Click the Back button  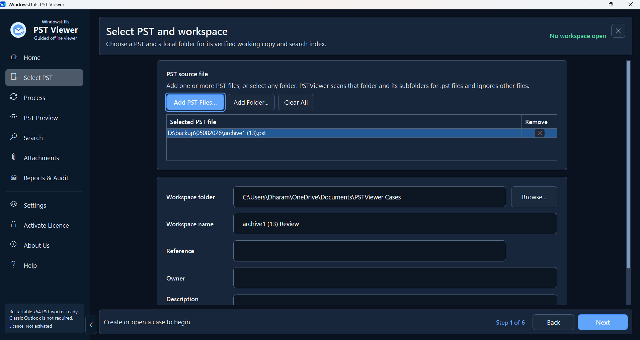pyautogui.click(x=553, y=322)
